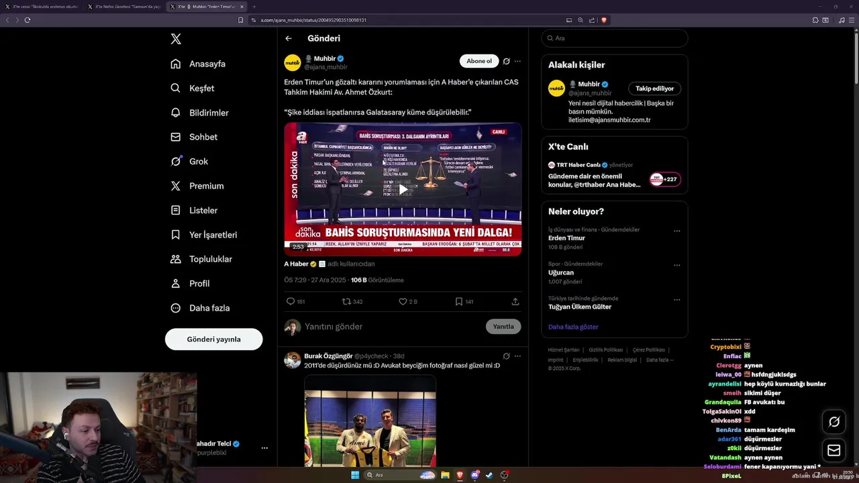859x483 pixels.
Task: Open more options for Erden Timur trend
Action: [x=677, y=231]
